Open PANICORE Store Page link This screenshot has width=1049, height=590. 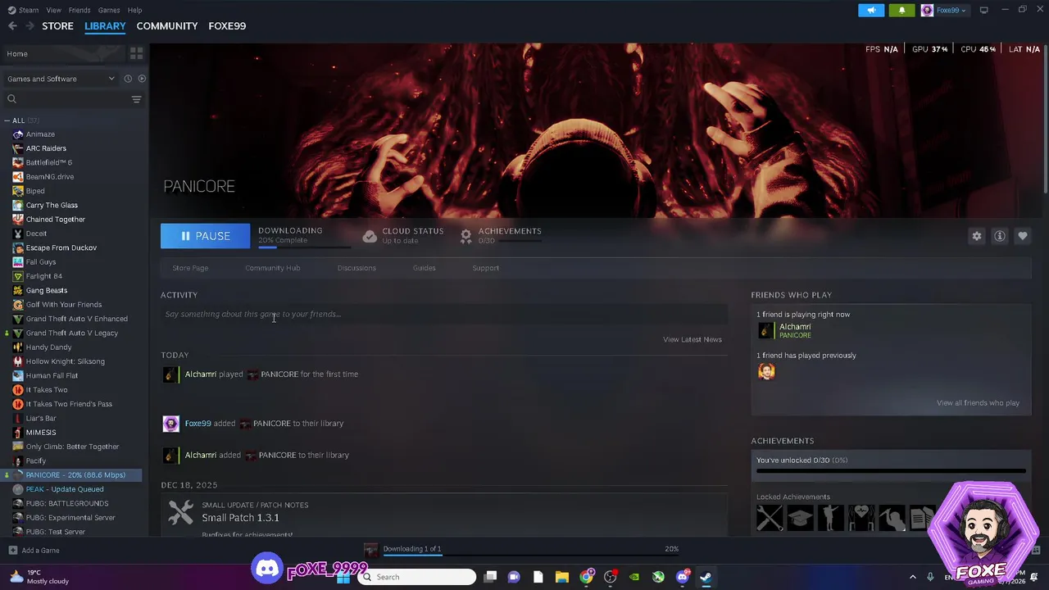(x=190, y=268)
